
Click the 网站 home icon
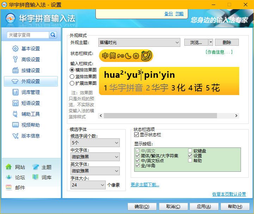tap(9, 167)
